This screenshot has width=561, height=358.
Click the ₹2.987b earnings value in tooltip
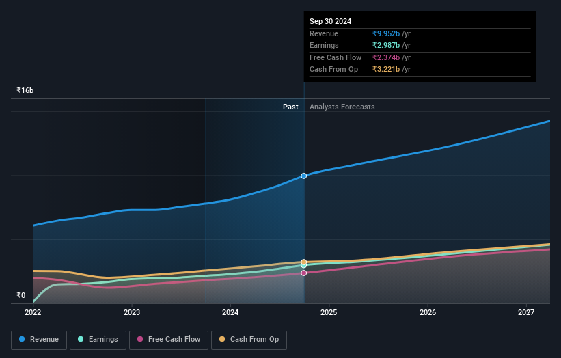coord(386,45)
